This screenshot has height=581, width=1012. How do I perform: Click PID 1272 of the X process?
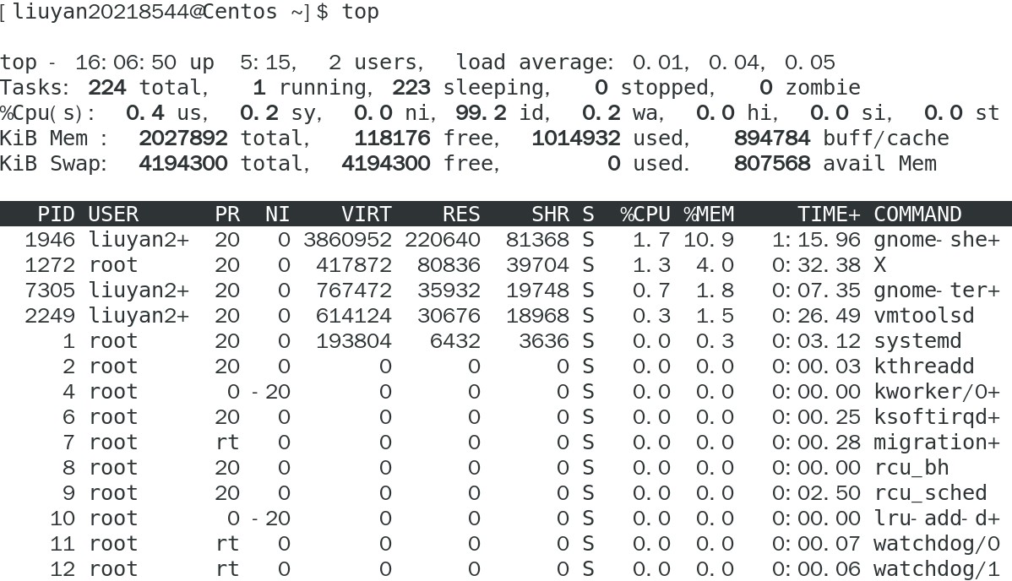[50, 265]
